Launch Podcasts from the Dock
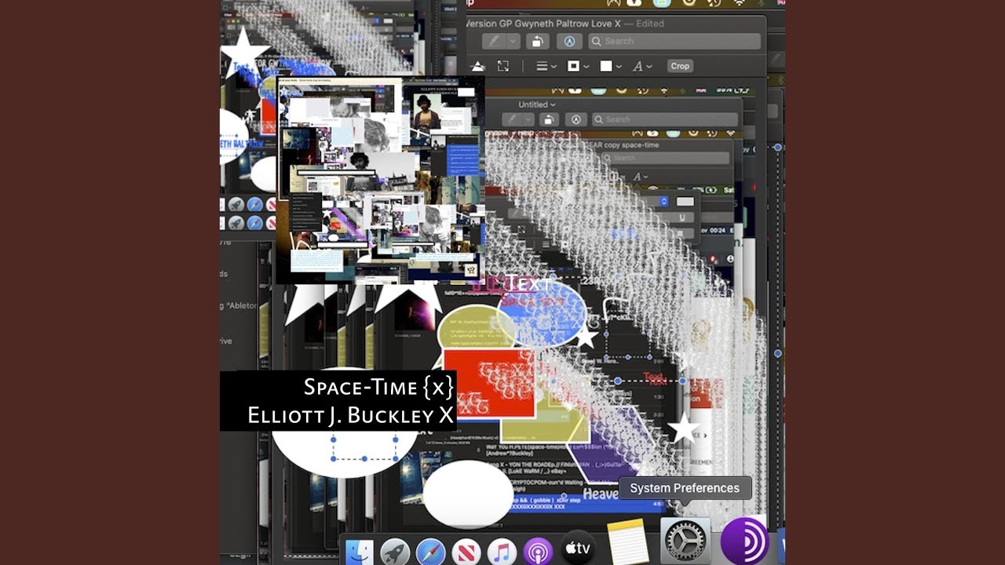This screenshot has width=1005, height=565. pos(538,552)
